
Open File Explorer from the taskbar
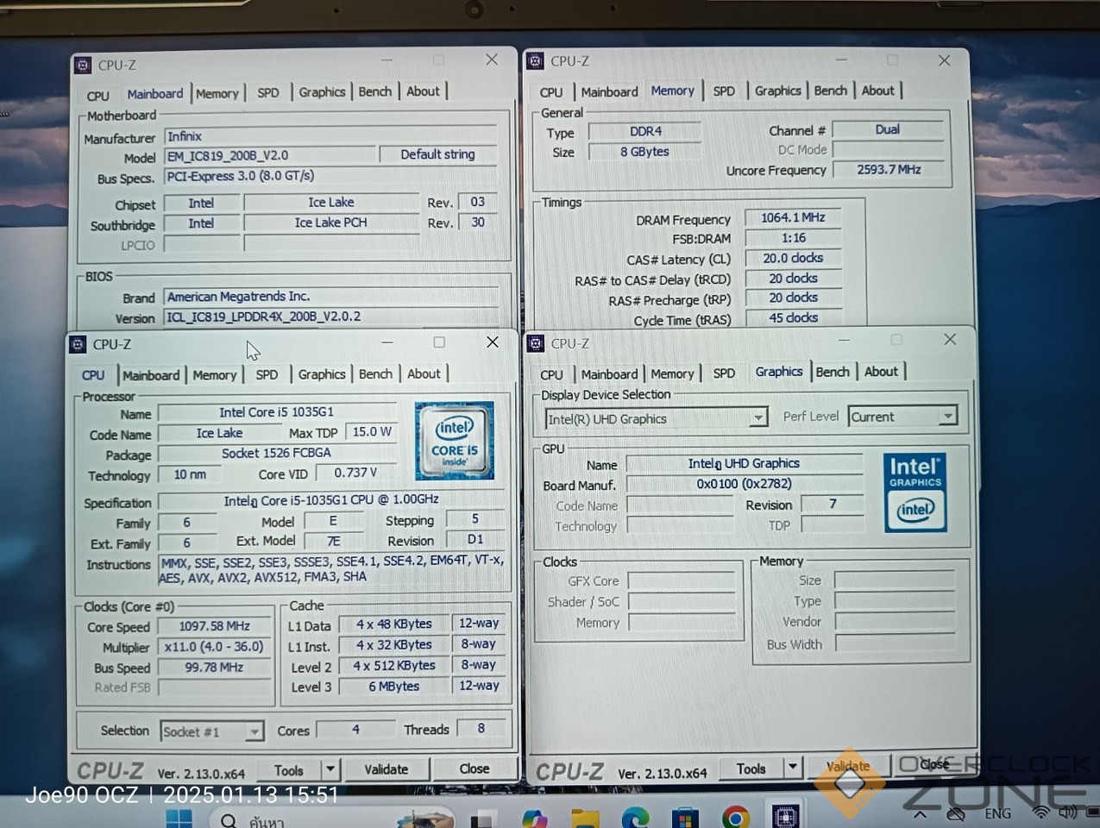pyautogui.click(x=585, y=817)
